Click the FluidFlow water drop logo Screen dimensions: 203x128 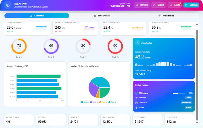point(8,5)
